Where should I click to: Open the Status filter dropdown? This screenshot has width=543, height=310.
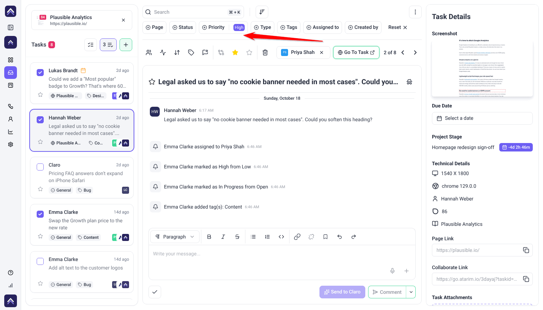[x=183, y=27]
